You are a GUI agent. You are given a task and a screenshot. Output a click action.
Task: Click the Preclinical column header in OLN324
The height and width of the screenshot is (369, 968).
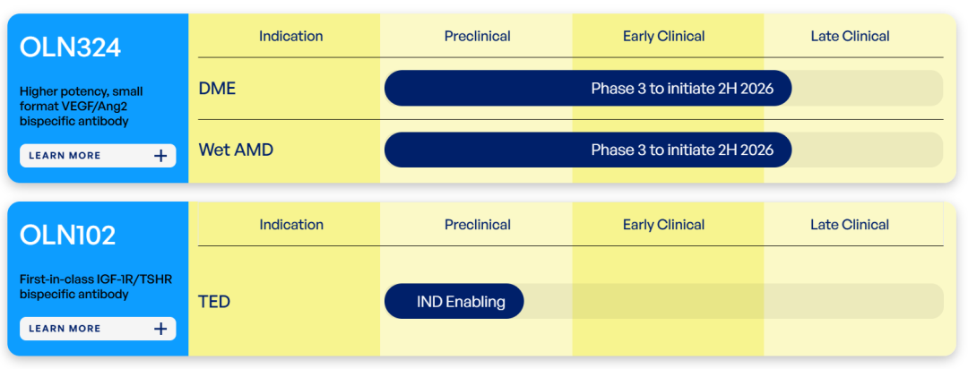(x=477, y=37)
